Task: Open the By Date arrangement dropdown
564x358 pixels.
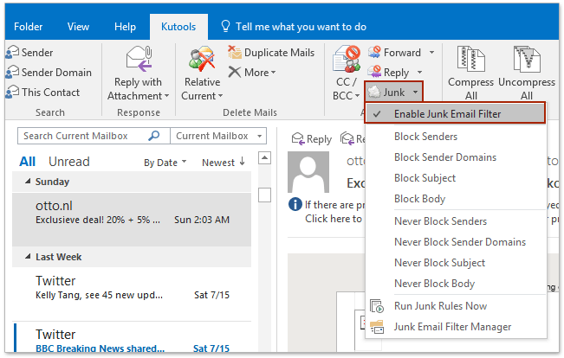Action: tap(185, 162)
